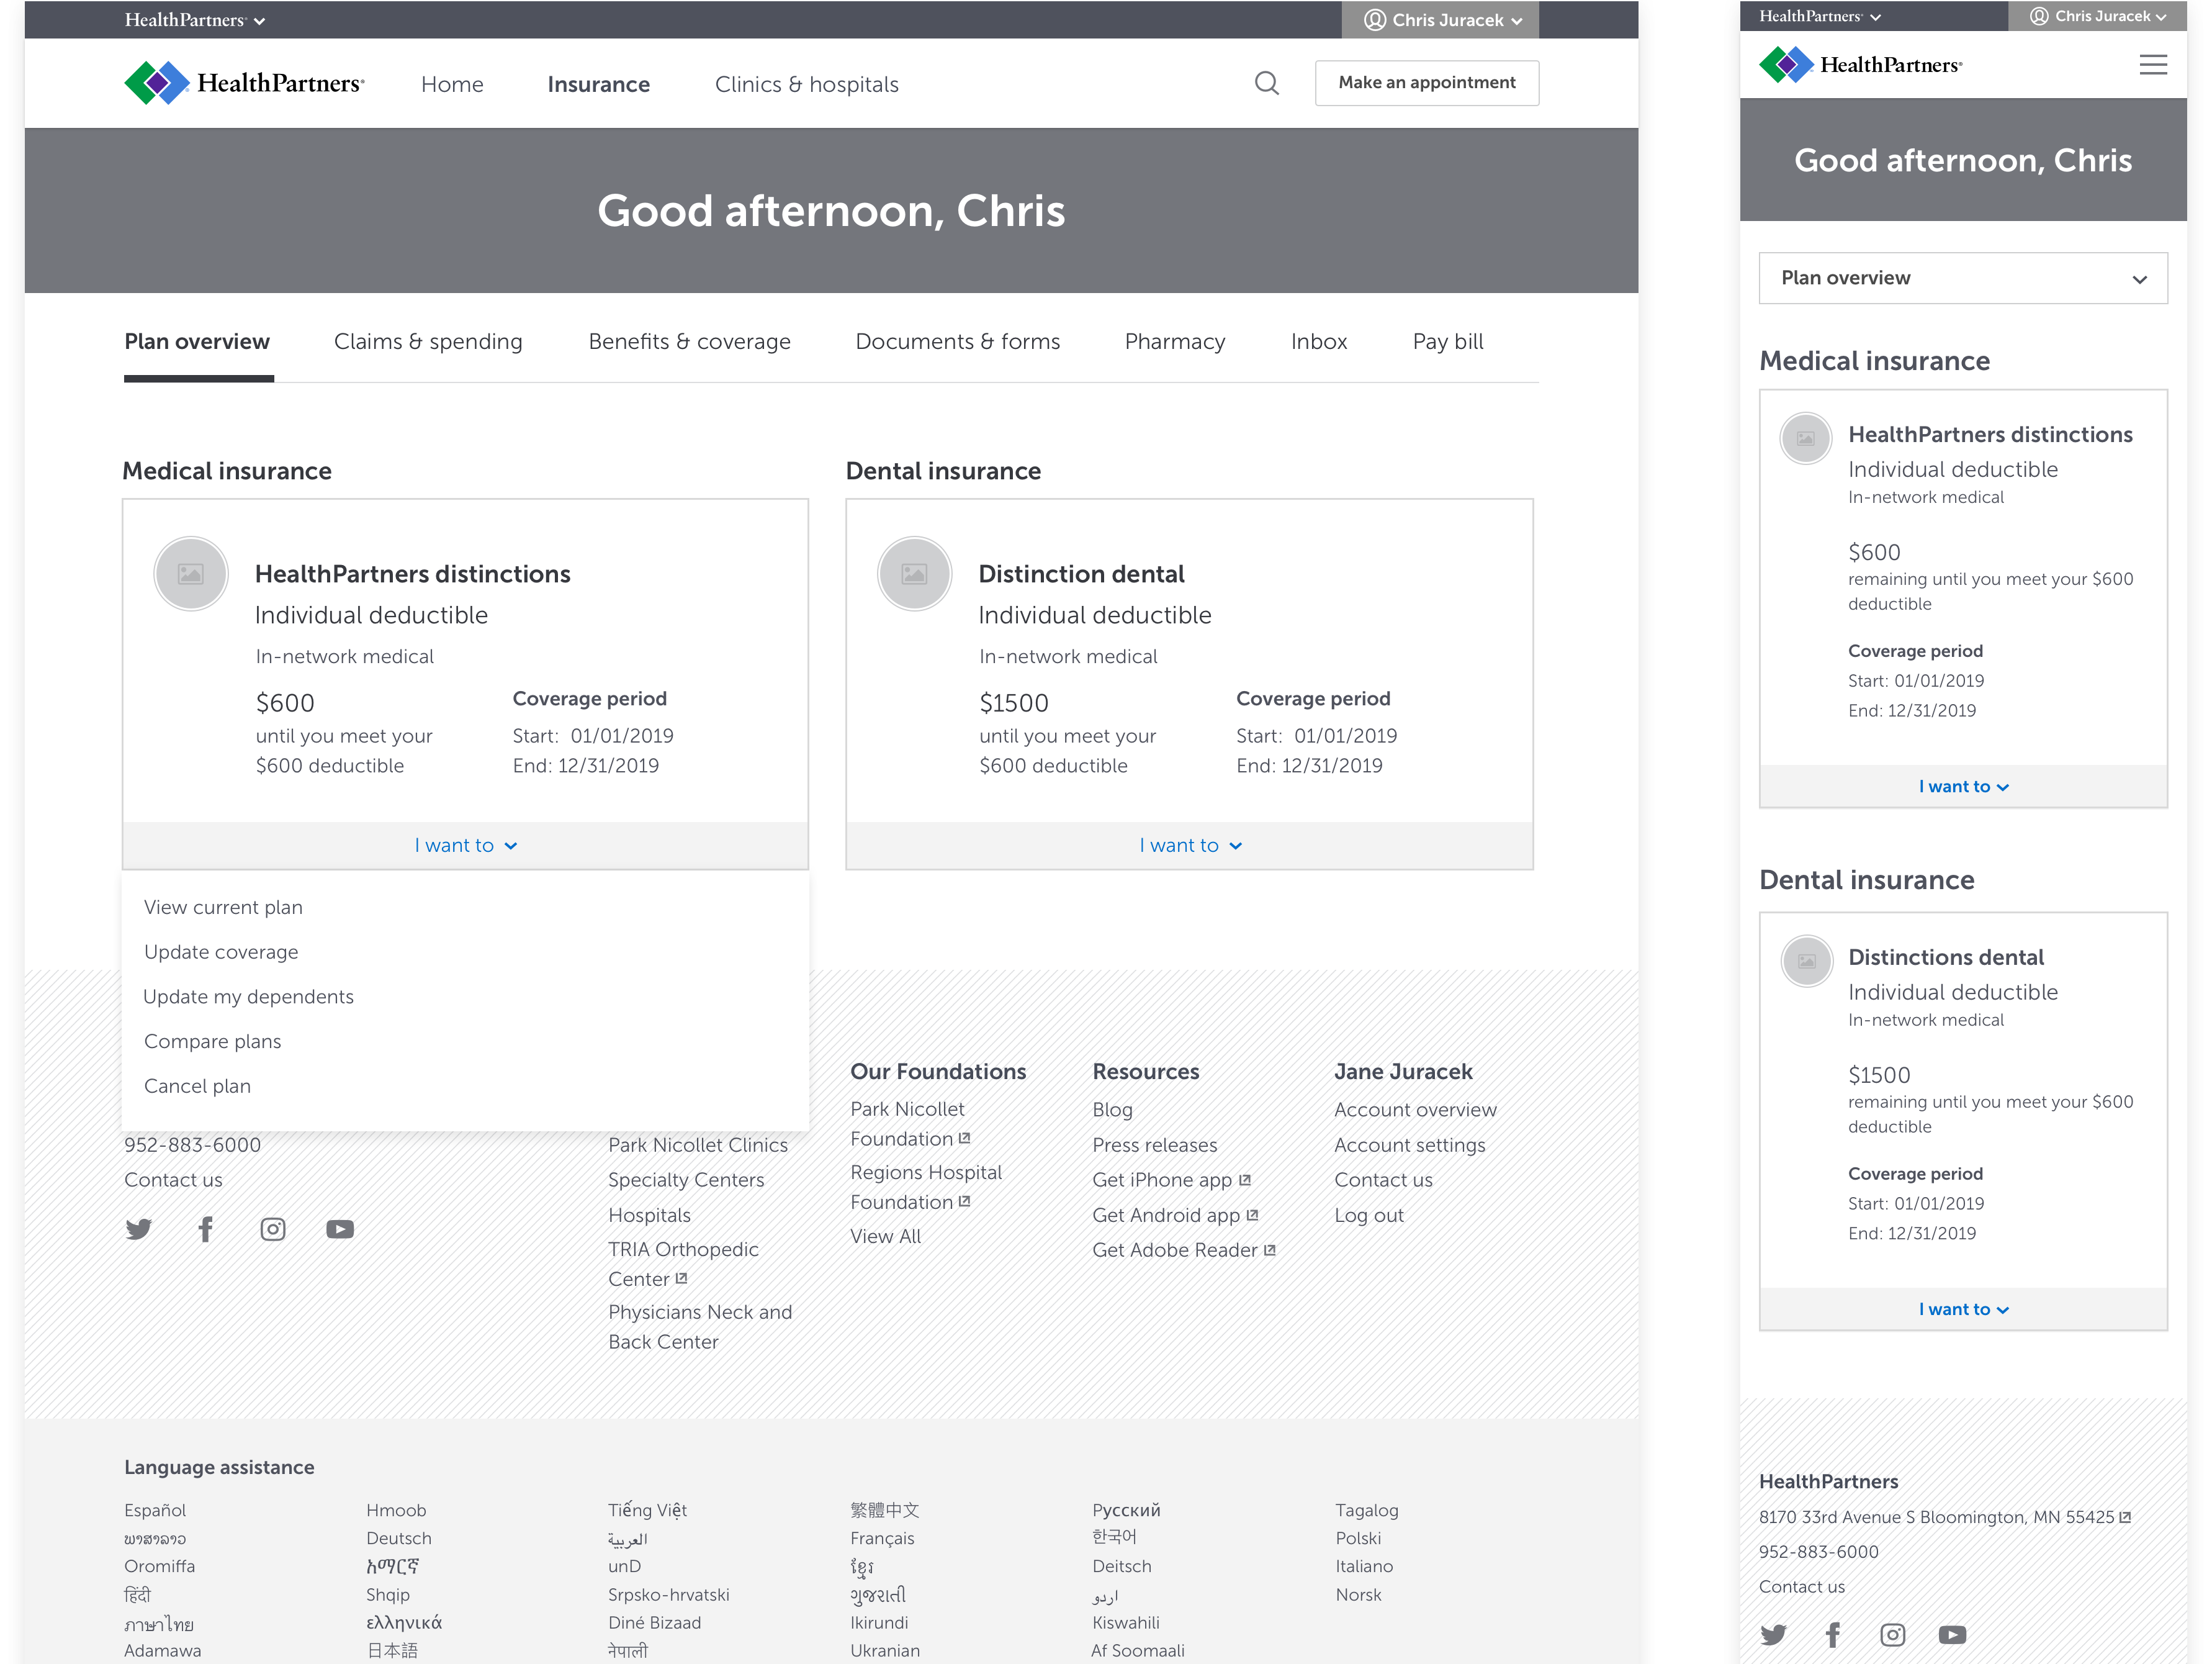Click the HealthPartners logo in desktop header
This screenshot has width=2212, height=1664.
(244, 83)
